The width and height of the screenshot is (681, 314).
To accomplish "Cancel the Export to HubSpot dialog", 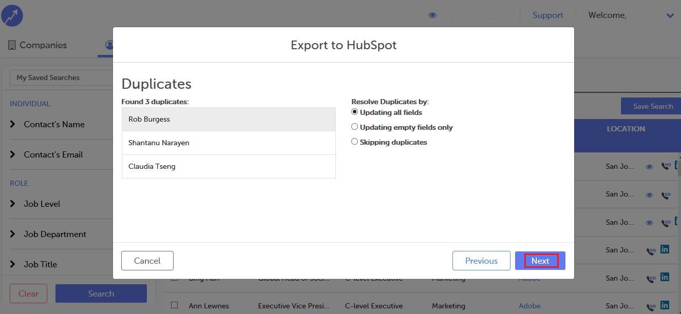I will coord(147,261).
